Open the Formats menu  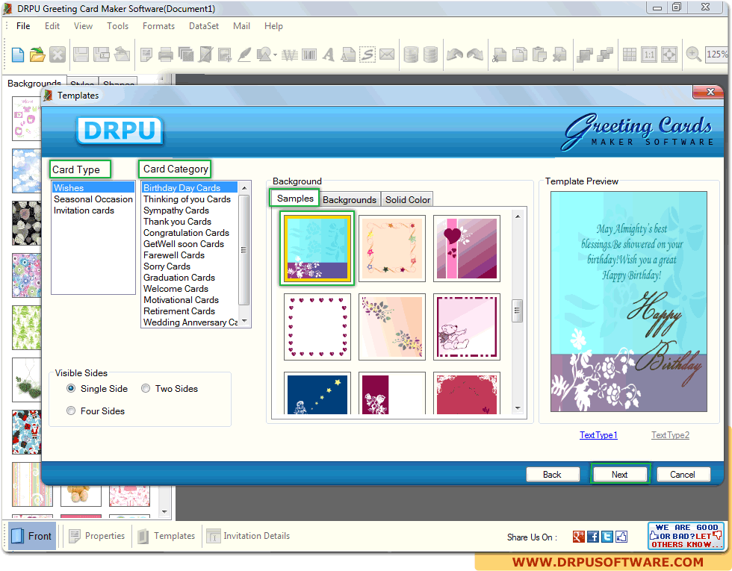(158, 26)
